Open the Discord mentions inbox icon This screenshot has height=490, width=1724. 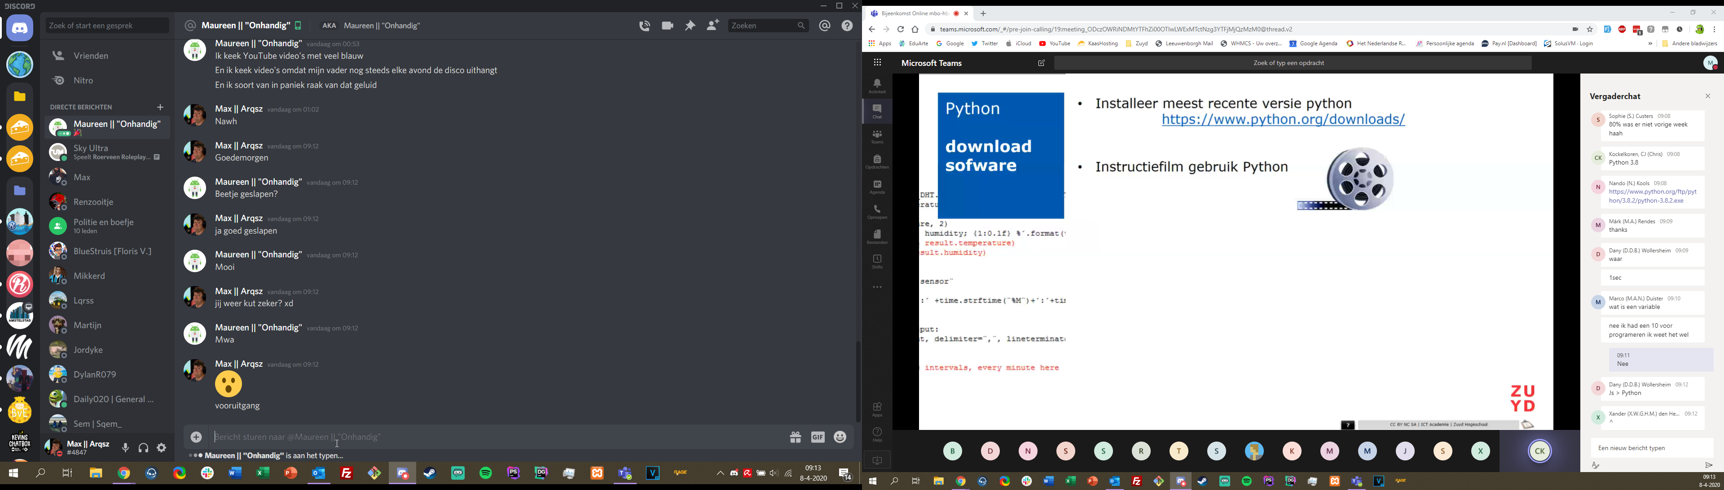[825, 26]
